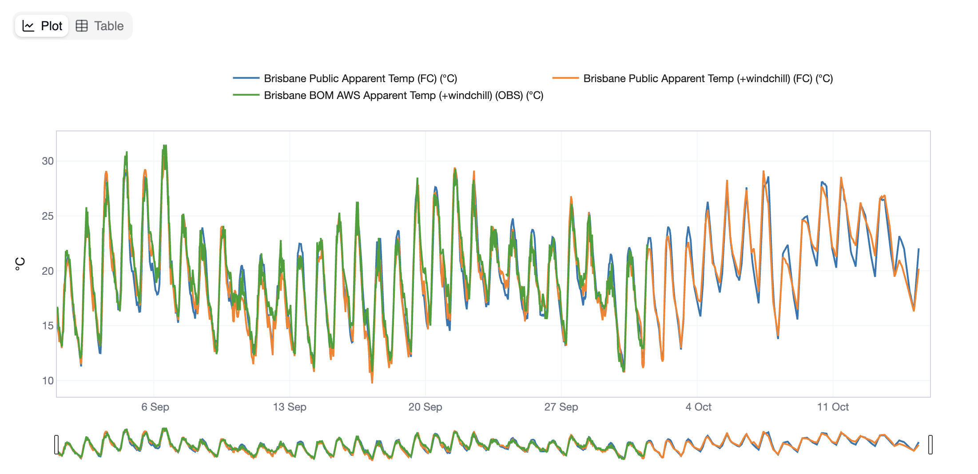Click the 20 y-axis tick label
Viewport: 978px width, 474px height.
point(48,271)
